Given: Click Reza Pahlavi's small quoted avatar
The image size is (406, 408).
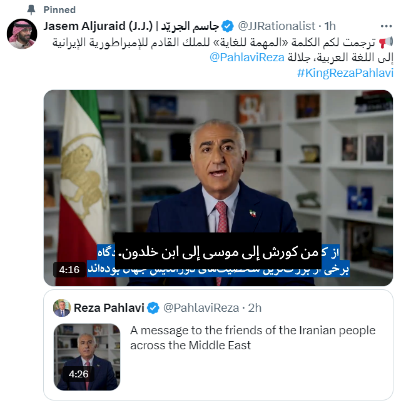Looking at the screenshot, I should point(62,307).
